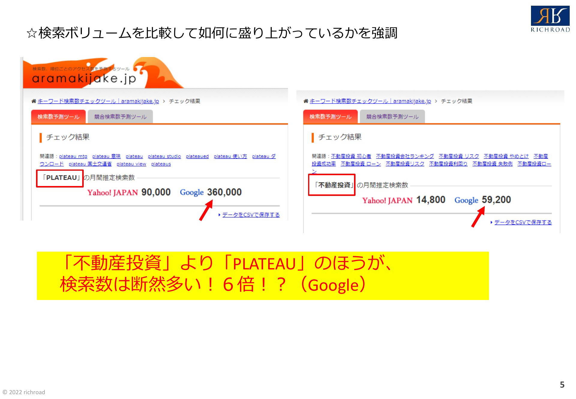
Task: Follow the aramakijake.jp breadcrumb link above the 不動産投資 result
Action: pyautogui.click(x=370, y=101)
